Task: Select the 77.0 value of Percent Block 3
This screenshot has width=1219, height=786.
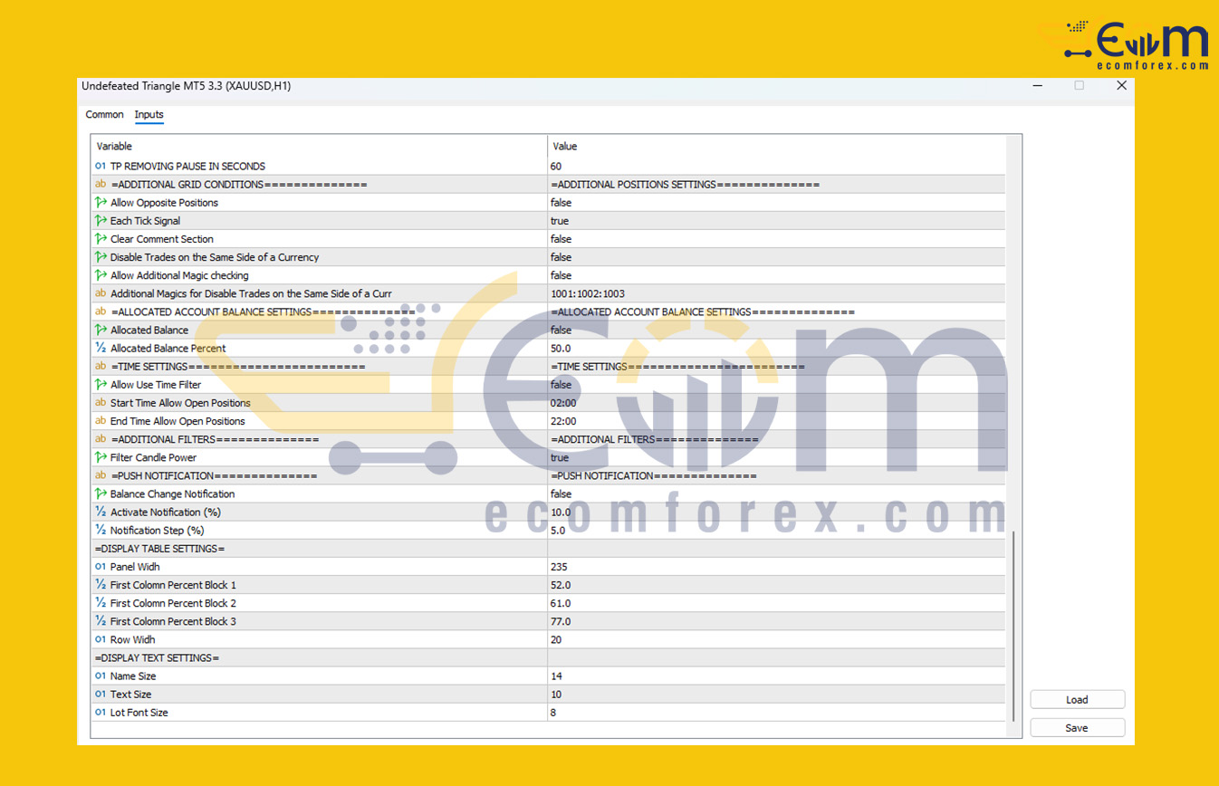Action: 561,621
